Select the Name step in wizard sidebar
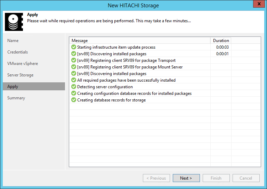 pyautogui.click(x=13, y=41)
